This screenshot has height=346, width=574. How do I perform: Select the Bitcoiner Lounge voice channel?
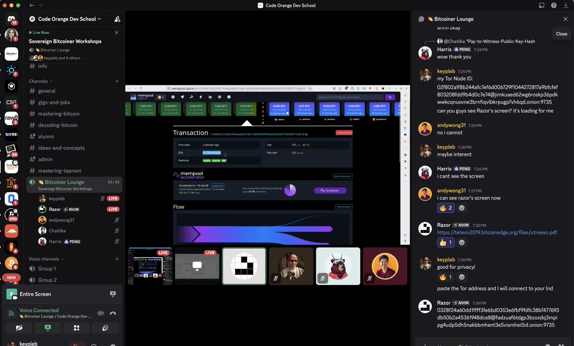(74, 185)
